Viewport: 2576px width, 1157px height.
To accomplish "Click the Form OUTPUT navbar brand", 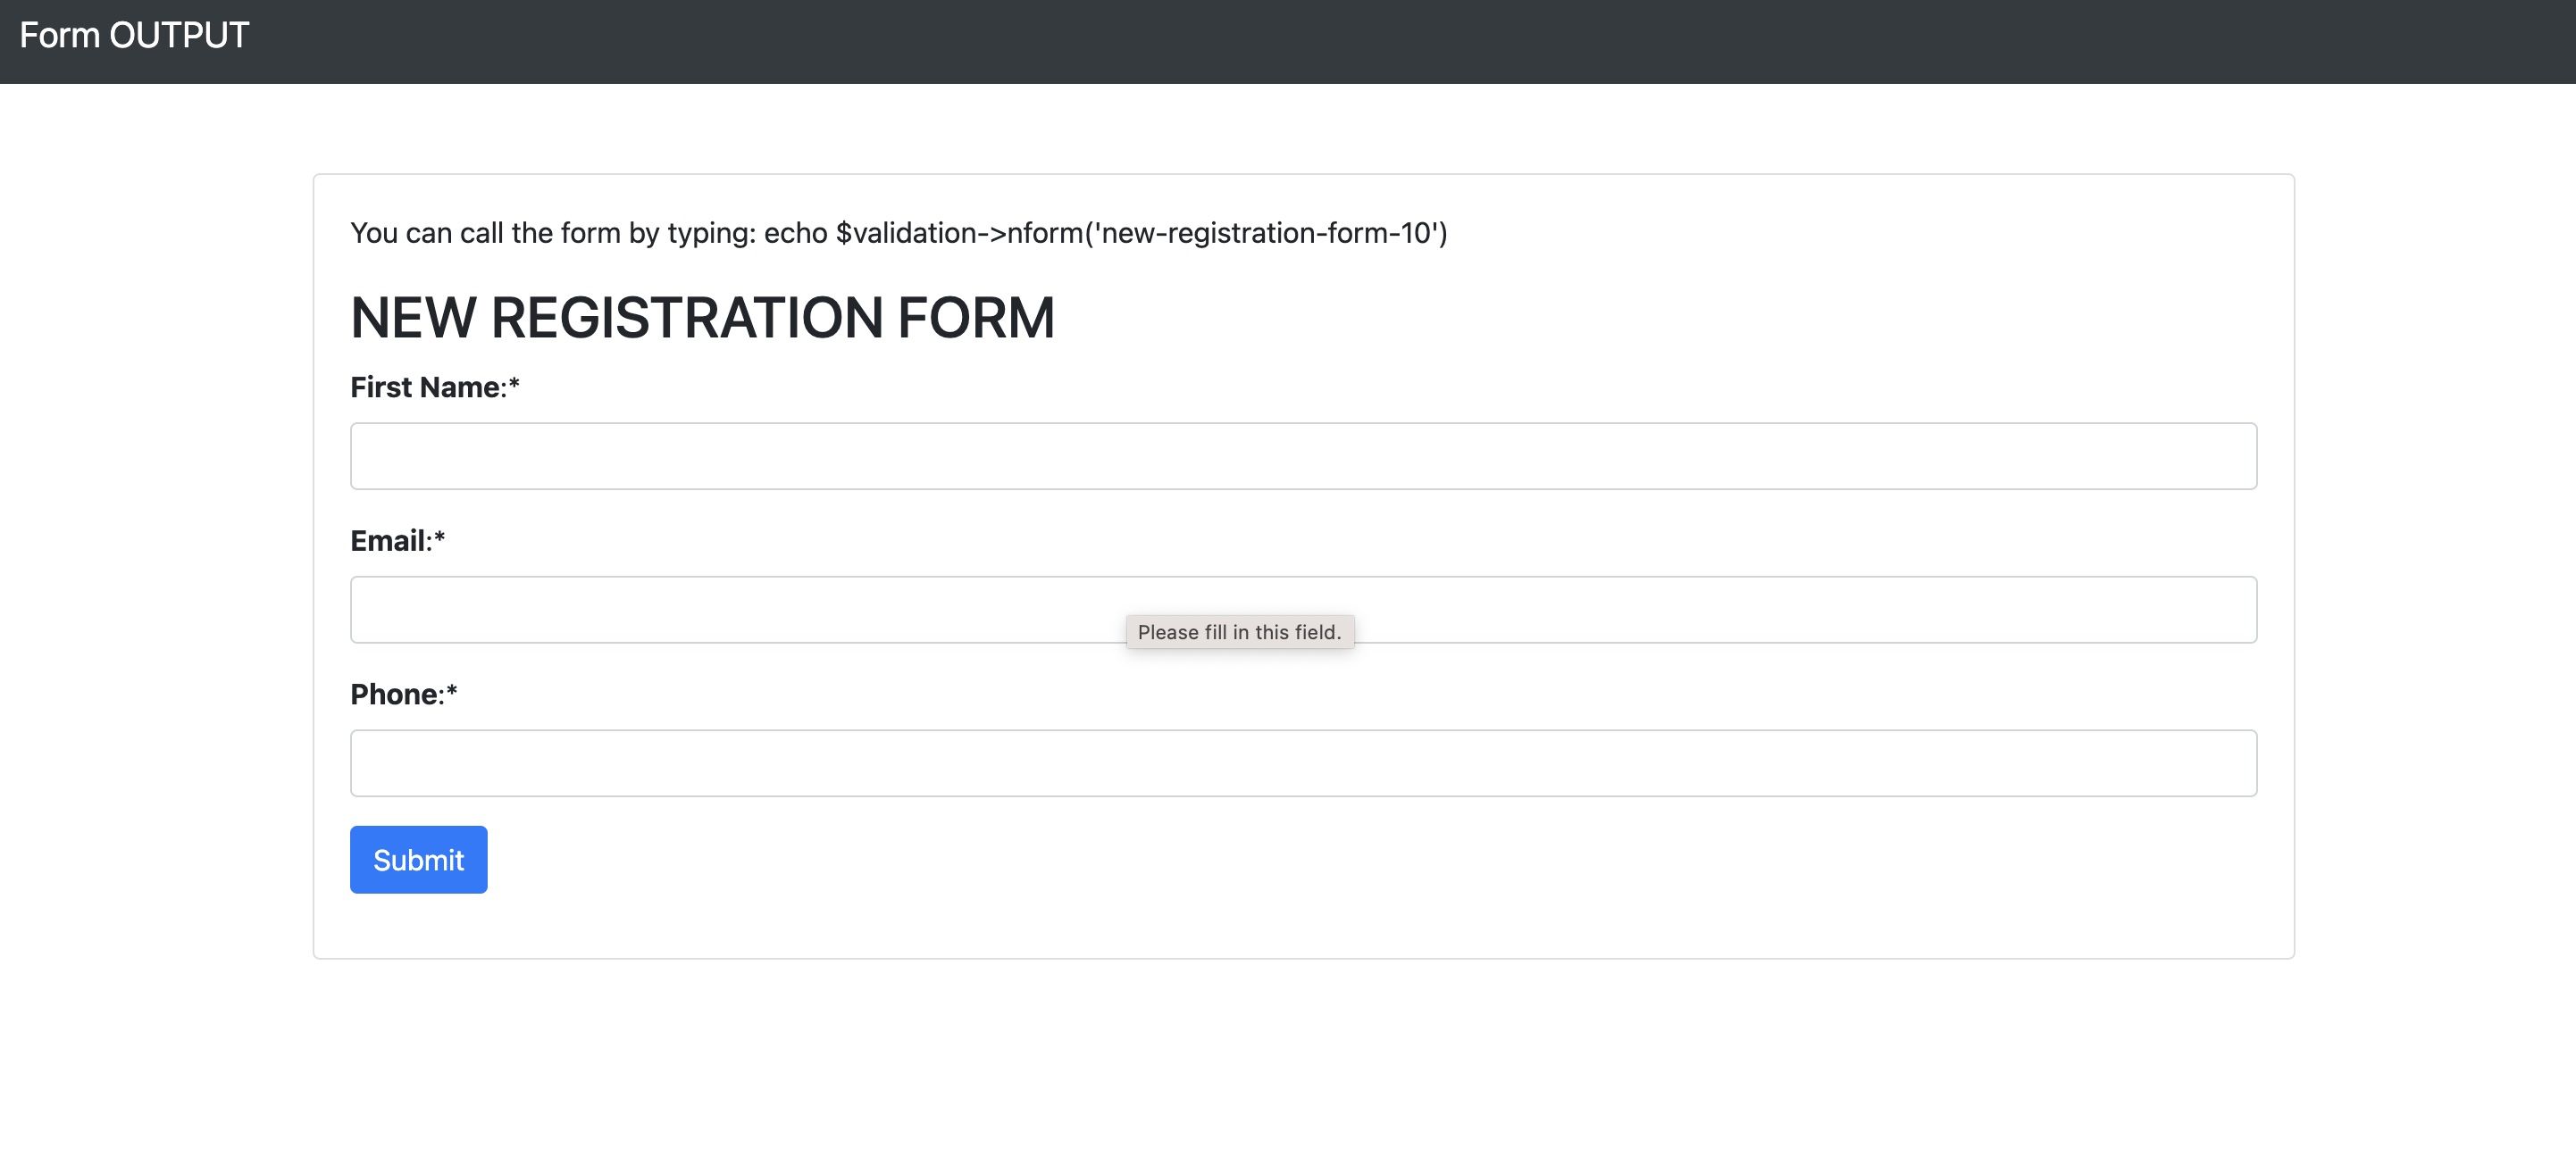I will [x=134, y=36].
